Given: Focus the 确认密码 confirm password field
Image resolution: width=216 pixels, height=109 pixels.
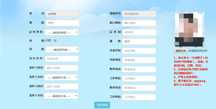Looking at the screenshot, I should tap(139, 23).
